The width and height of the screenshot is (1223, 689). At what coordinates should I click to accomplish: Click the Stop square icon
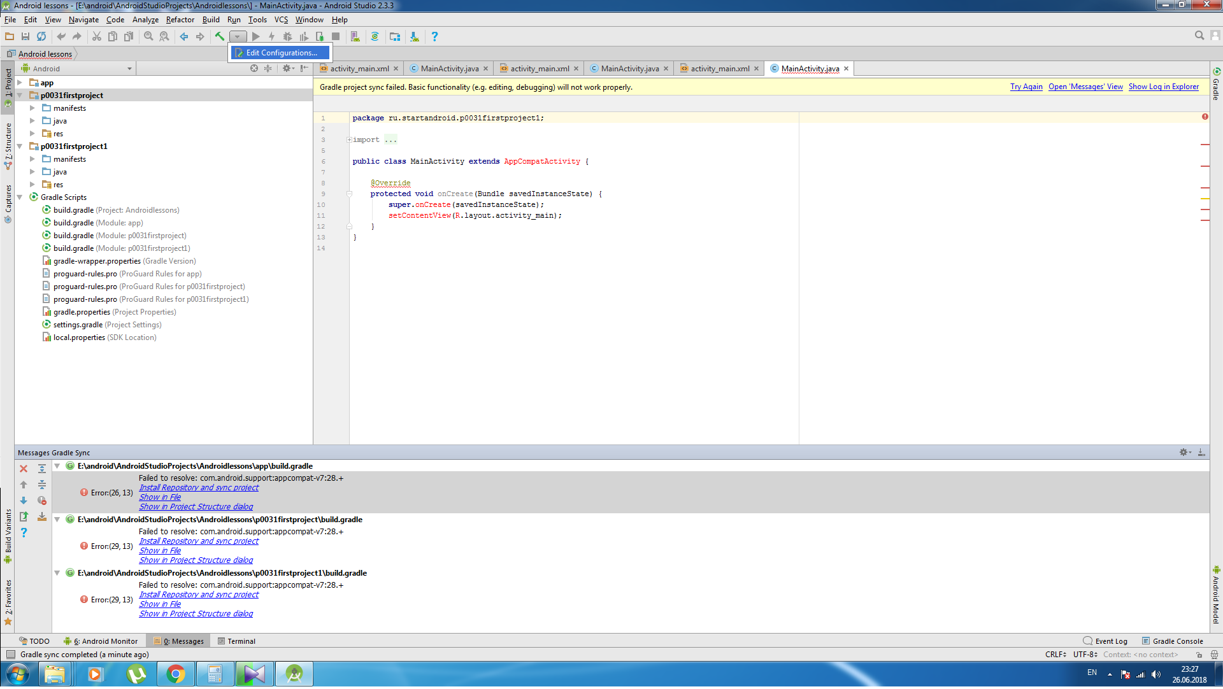point(336,37)
